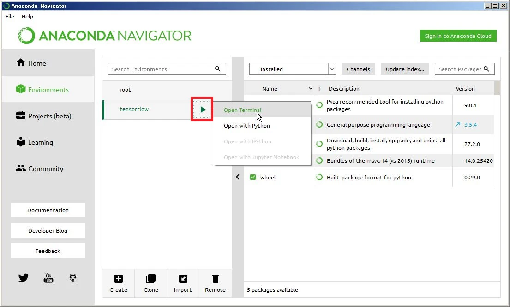The image size is (510, 307).
Task: Open the Learning section icon
Action: [x=20, y=141]
